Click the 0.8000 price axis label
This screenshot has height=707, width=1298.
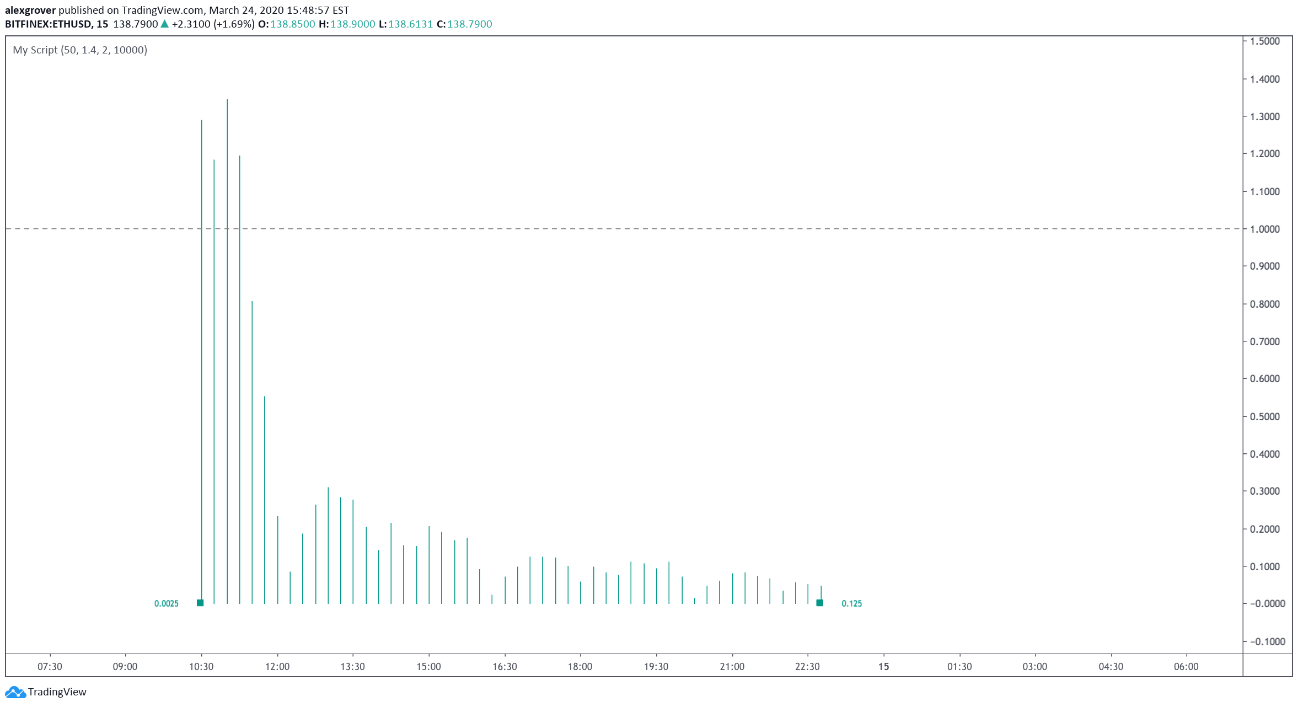1265,304
